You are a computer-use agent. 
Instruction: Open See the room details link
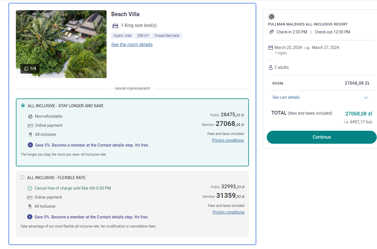tap(132, 45)
